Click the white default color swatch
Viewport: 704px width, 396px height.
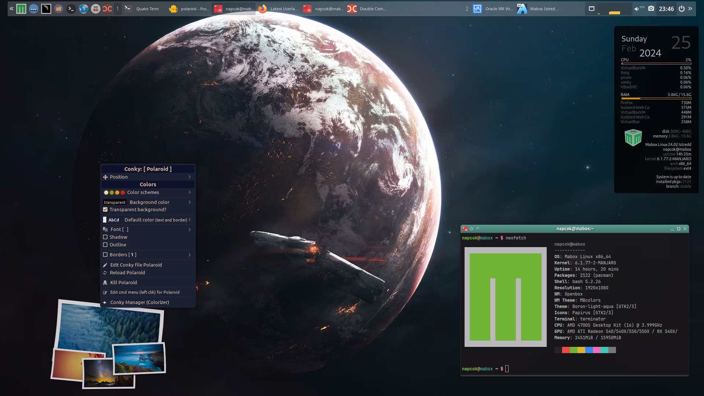point(105,220)
